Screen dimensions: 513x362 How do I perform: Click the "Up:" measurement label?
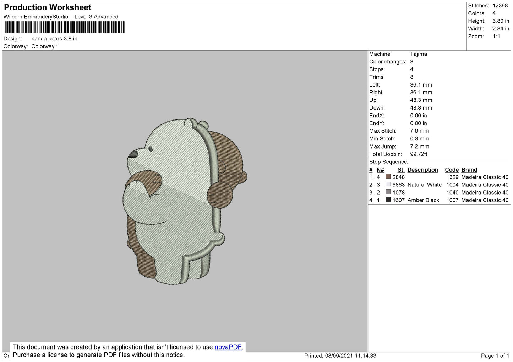[374, 100]
